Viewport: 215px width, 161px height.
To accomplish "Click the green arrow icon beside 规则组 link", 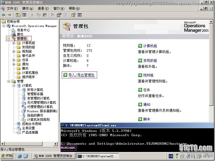I will point(140,75).
